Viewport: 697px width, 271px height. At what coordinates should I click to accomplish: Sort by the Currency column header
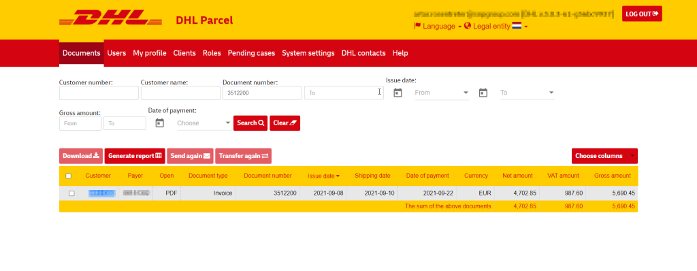coord(476,176)
